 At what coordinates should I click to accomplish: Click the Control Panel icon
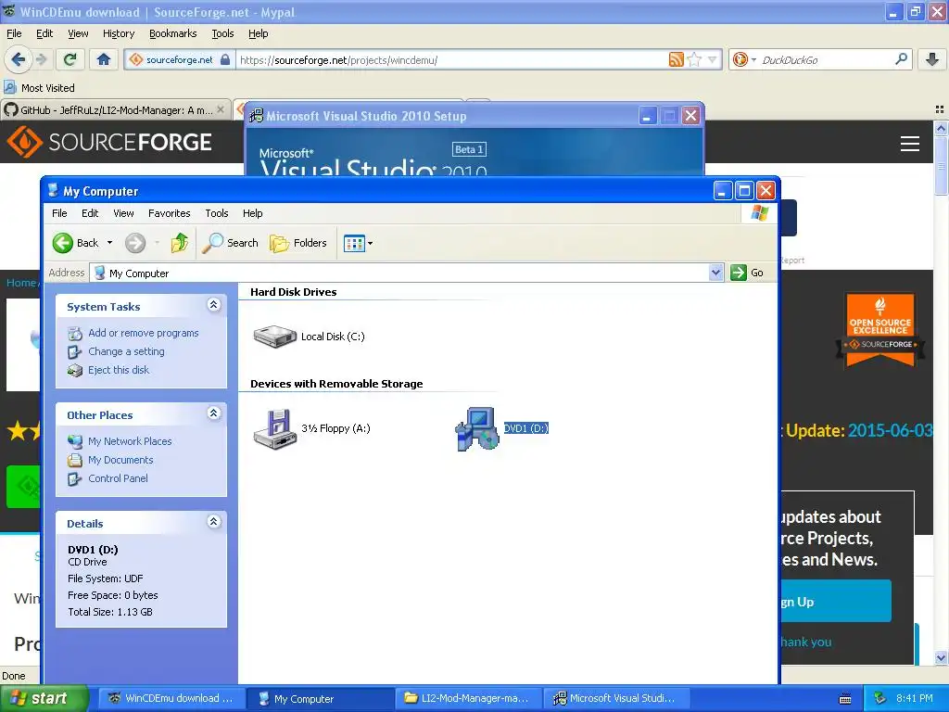click(x=75, y=479)
